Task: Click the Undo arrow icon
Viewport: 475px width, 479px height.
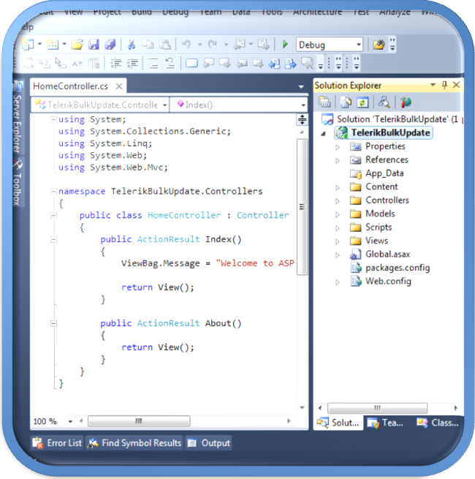Action: coord(186,45)
